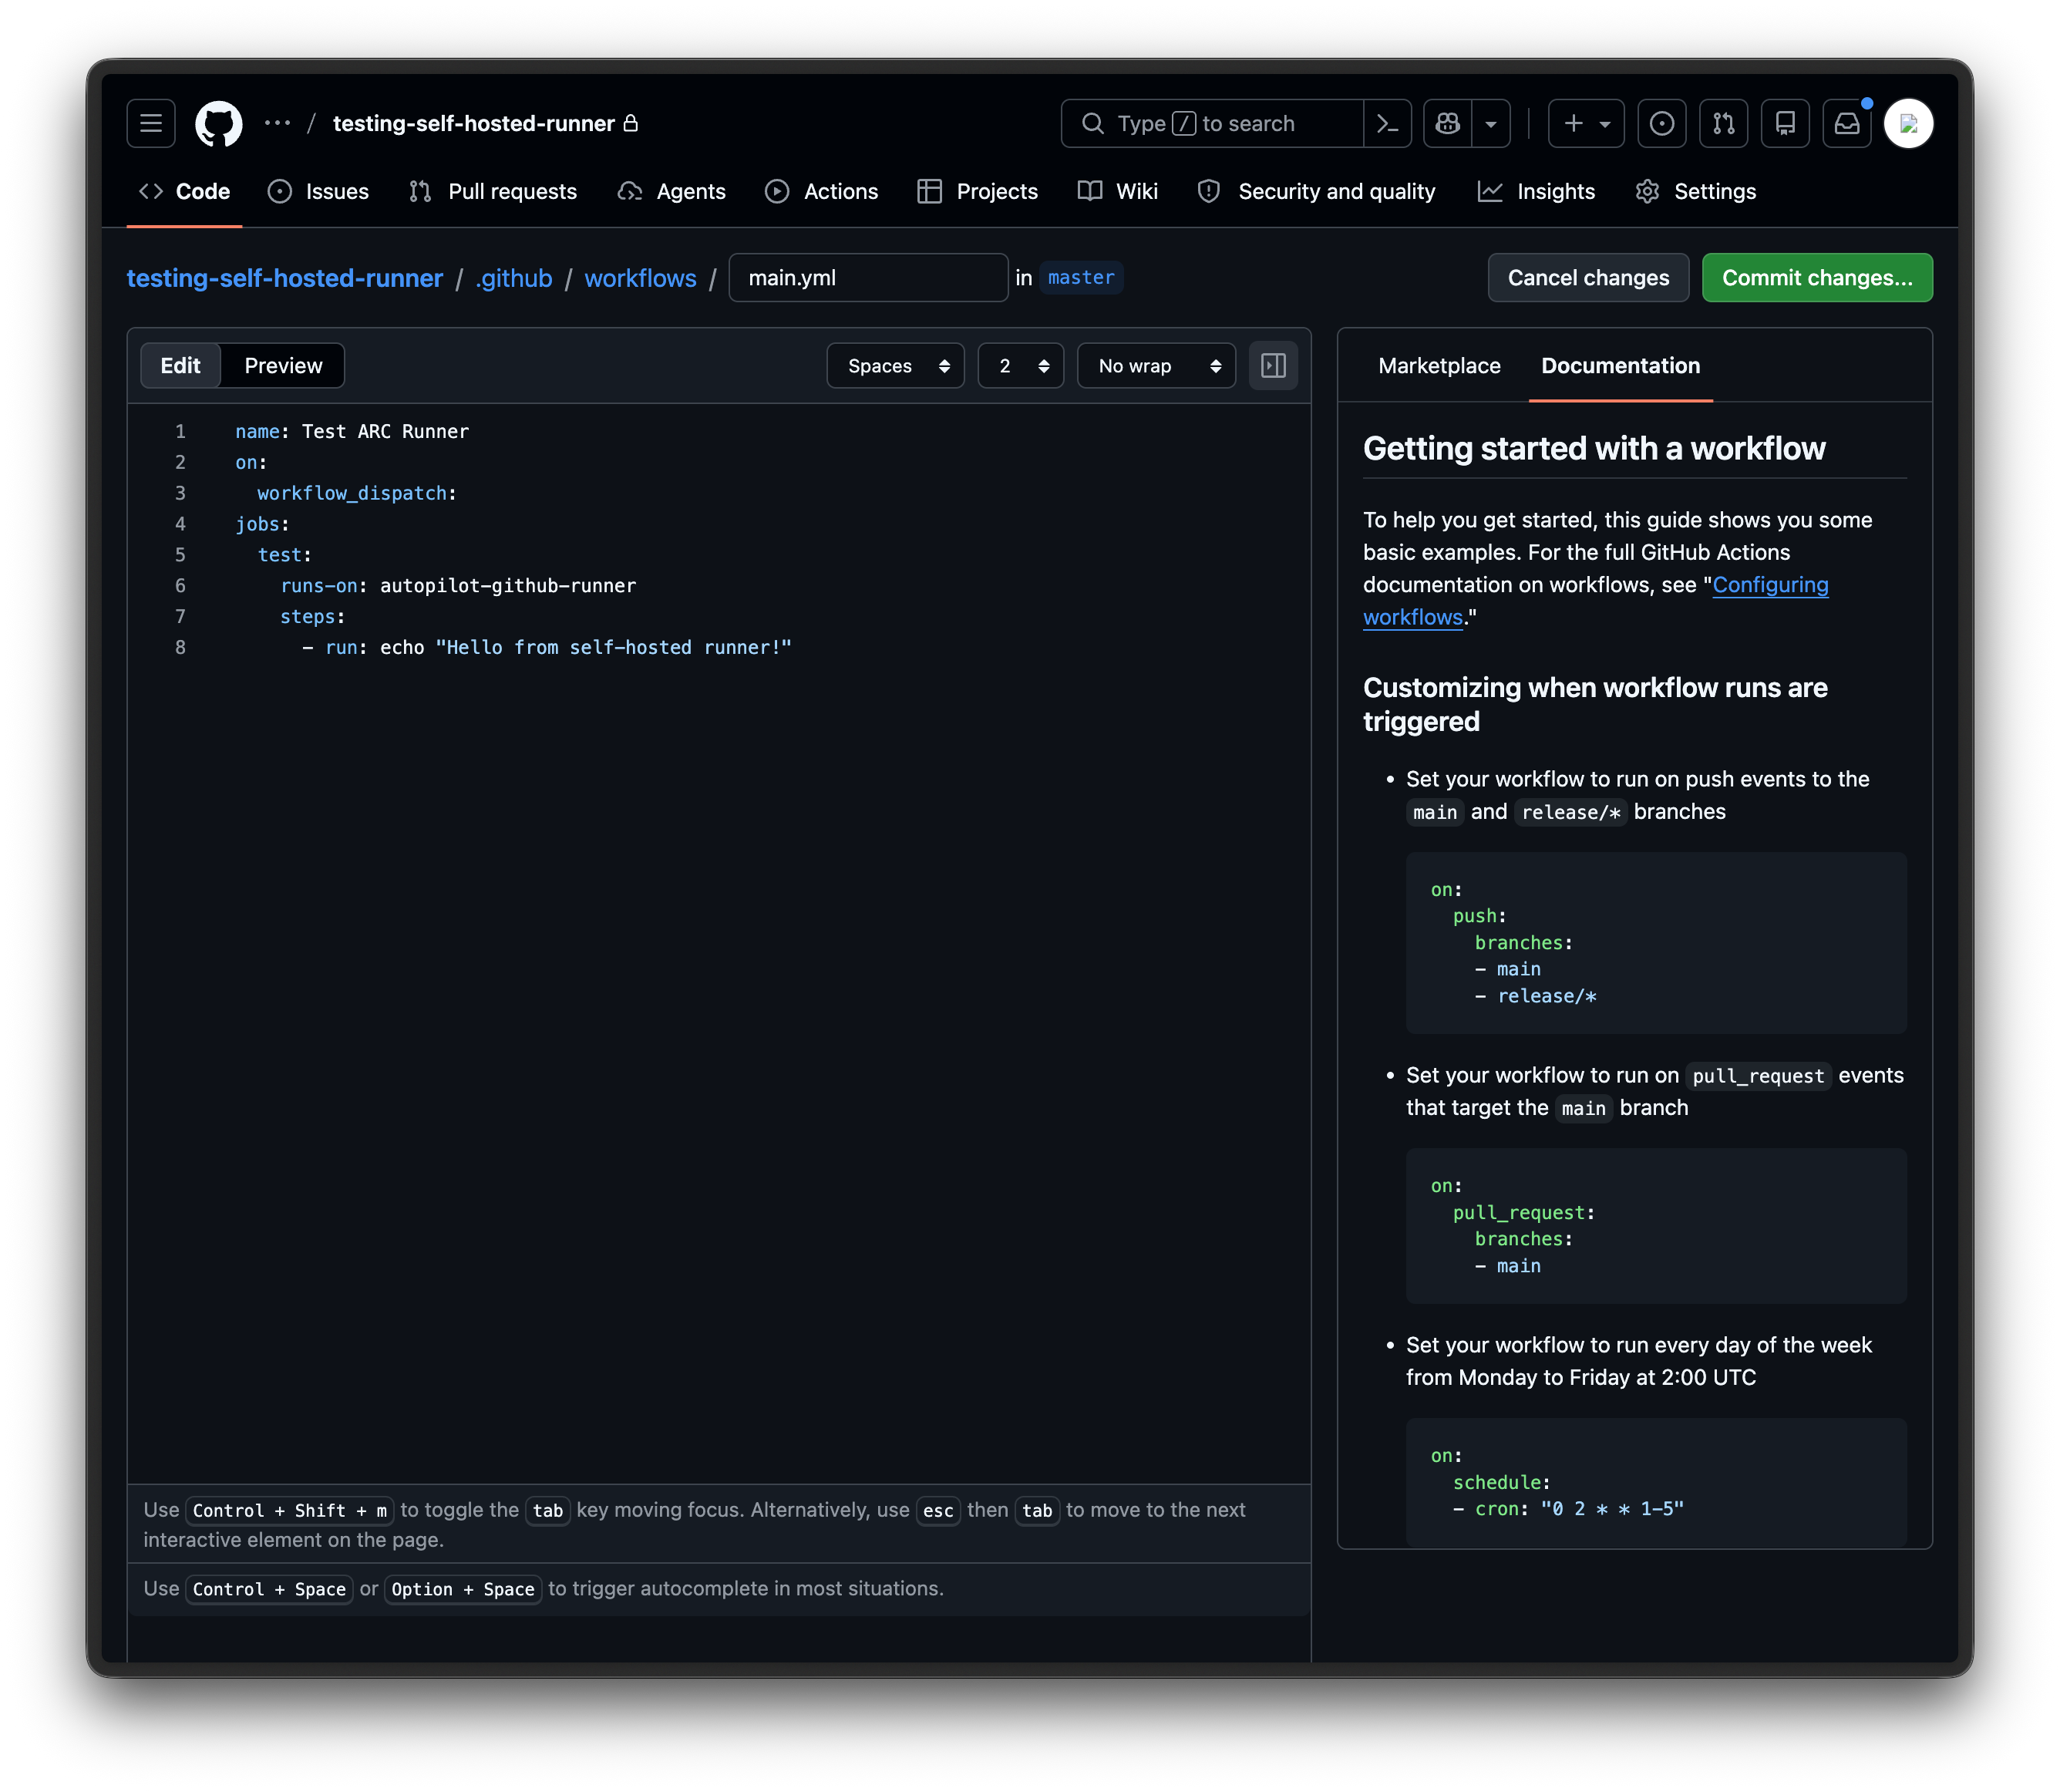Screen dimensions: 2060x1792
Task: Open the user avatar menu
Action: (x=1908, y=123)
